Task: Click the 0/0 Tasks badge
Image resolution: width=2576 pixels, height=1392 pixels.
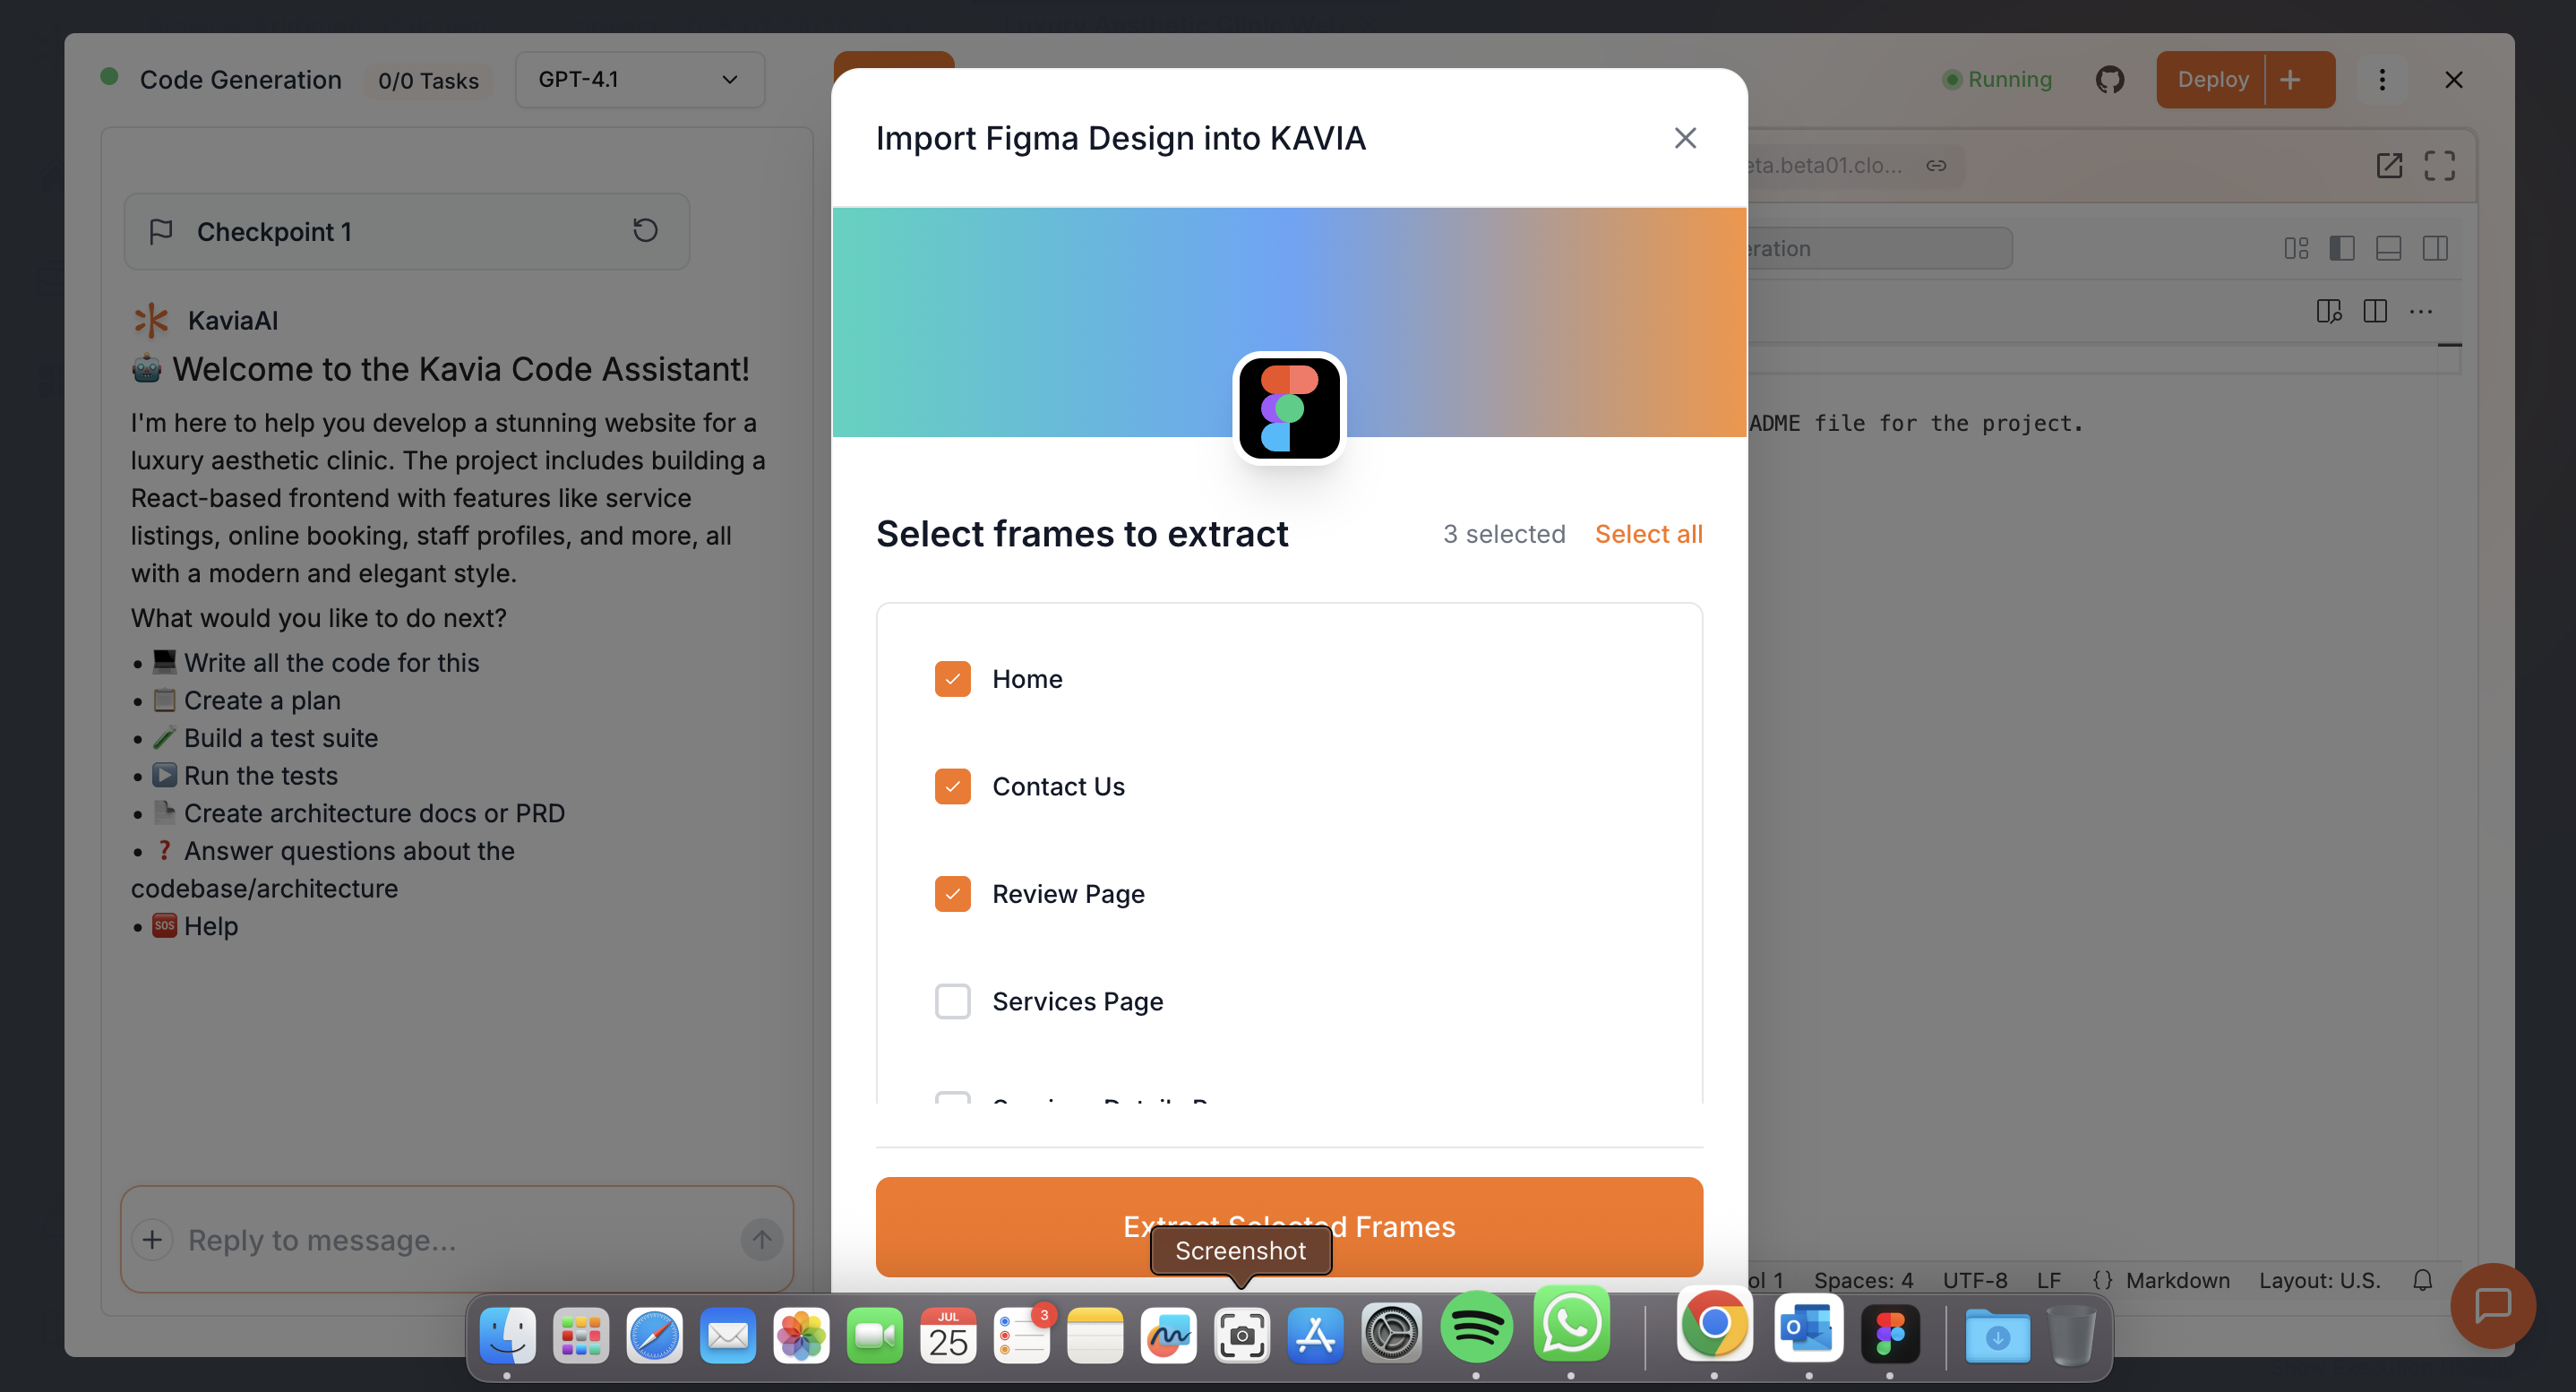Action: tap(428, 80)
